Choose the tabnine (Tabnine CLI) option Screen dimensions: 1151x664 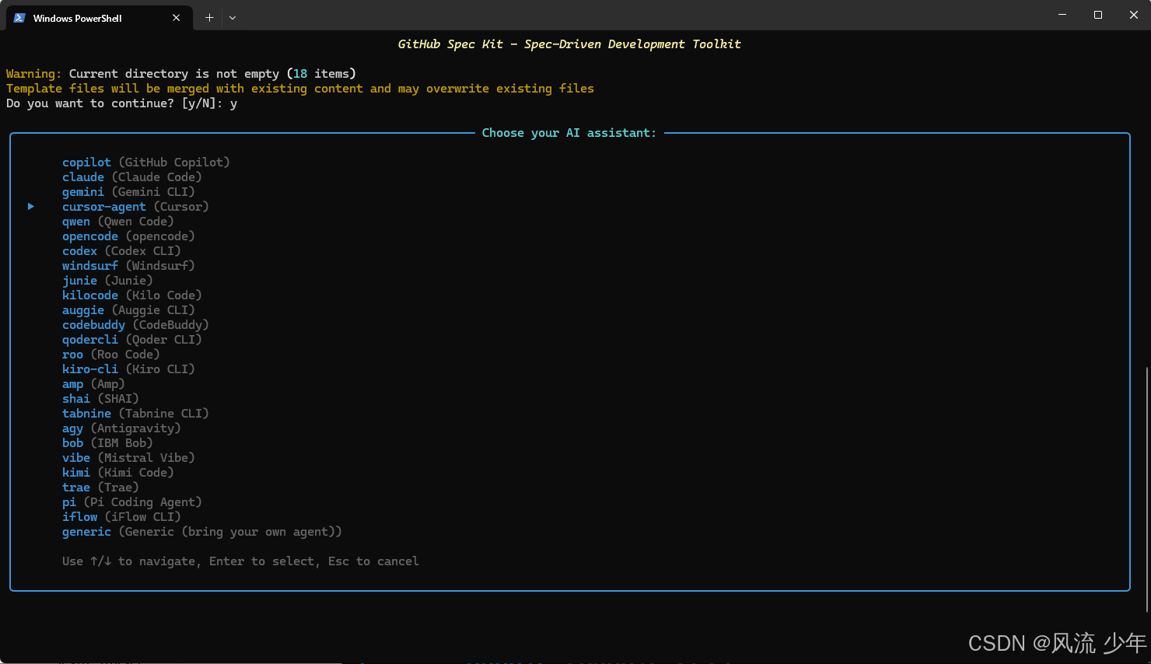[x=135, y=414]
